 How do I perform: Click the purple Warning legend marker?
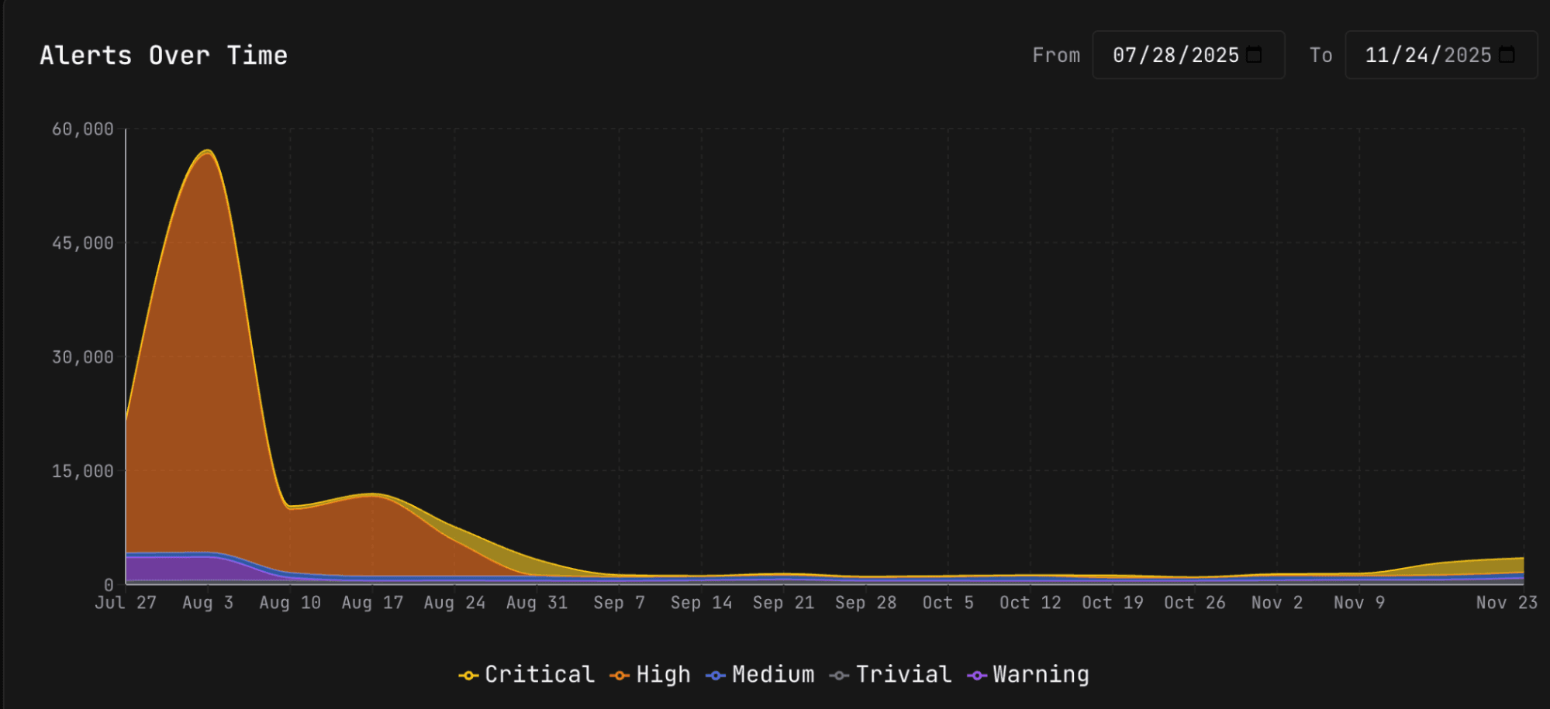click(x=976, y=676)
